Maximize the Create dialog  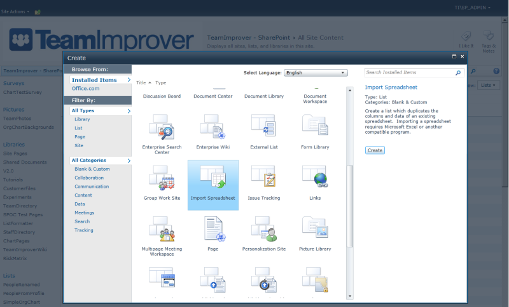tap(454, 56)
